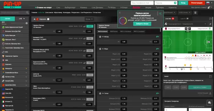
Task: Open the Игроки markets tab
Action: [x=114, y=31]
